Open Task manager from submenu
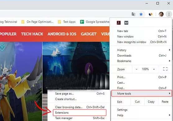Screen dimensions: 173x121 pos(79,118)
